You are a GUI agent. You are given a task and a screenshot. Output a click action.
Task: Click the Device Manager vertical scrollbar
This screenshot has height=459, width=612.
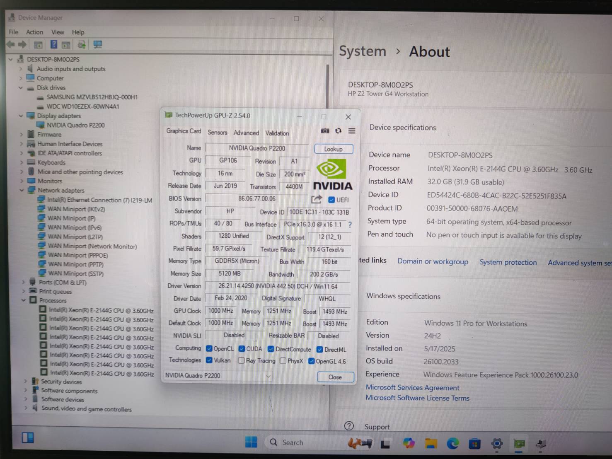coord(327,87)
